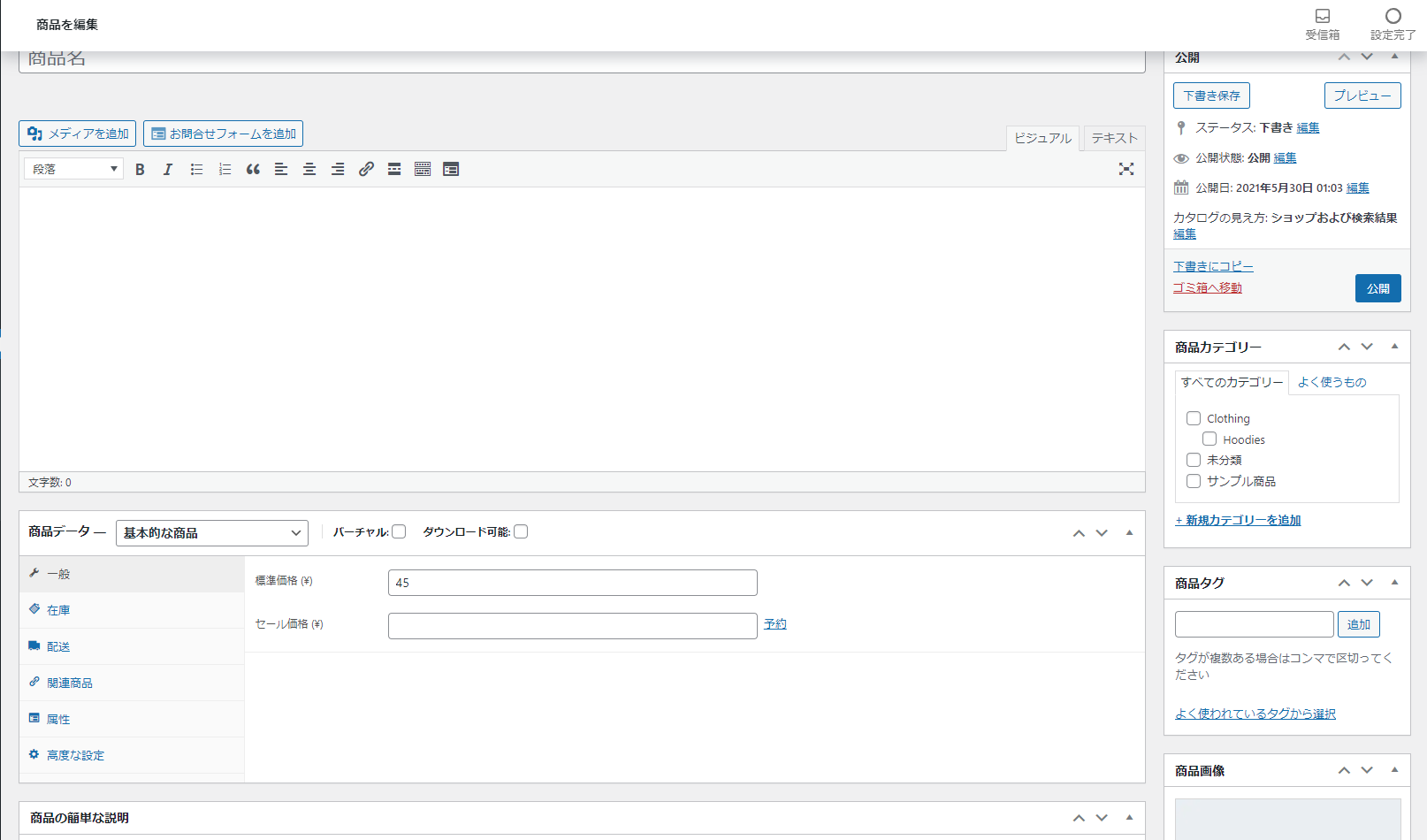Toggle bold formatting in editor toolbar
Image resolution: width=1427 pixels, height=840 pixels.
pyautogui.click(x=140, y=169)
